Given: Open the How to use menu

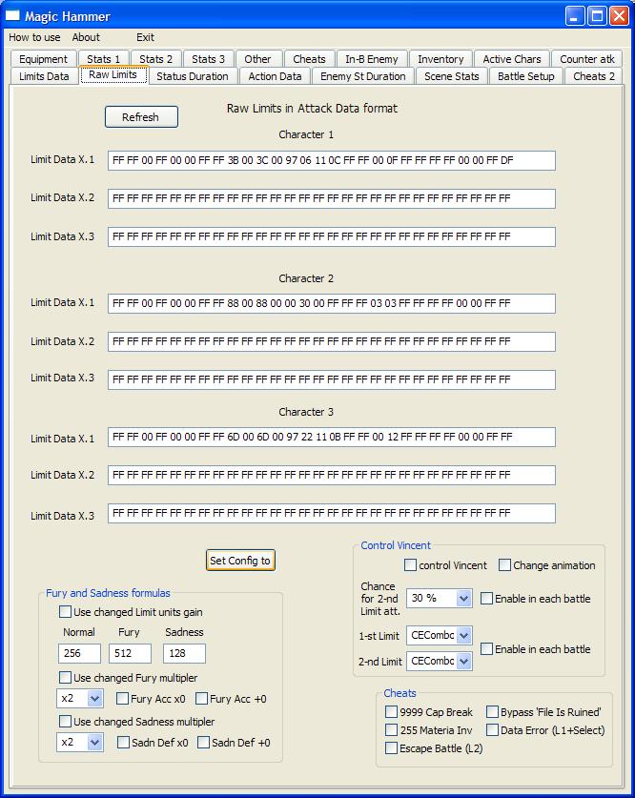Looking at the screenshot, I should click(34, 37).
